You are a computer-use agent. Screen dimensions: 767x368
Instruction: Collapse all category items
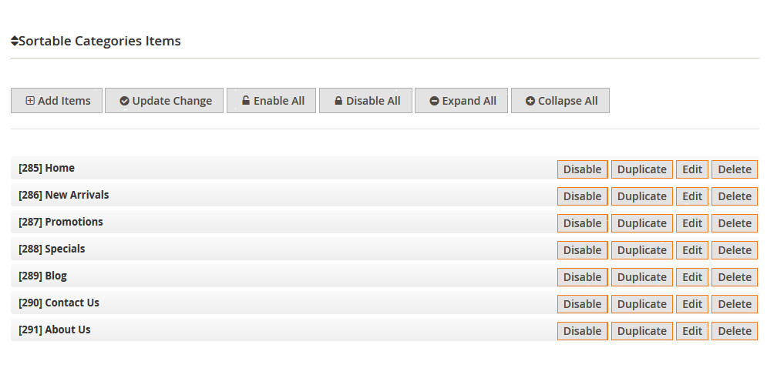pyautogui.click(x=560, y=101)
